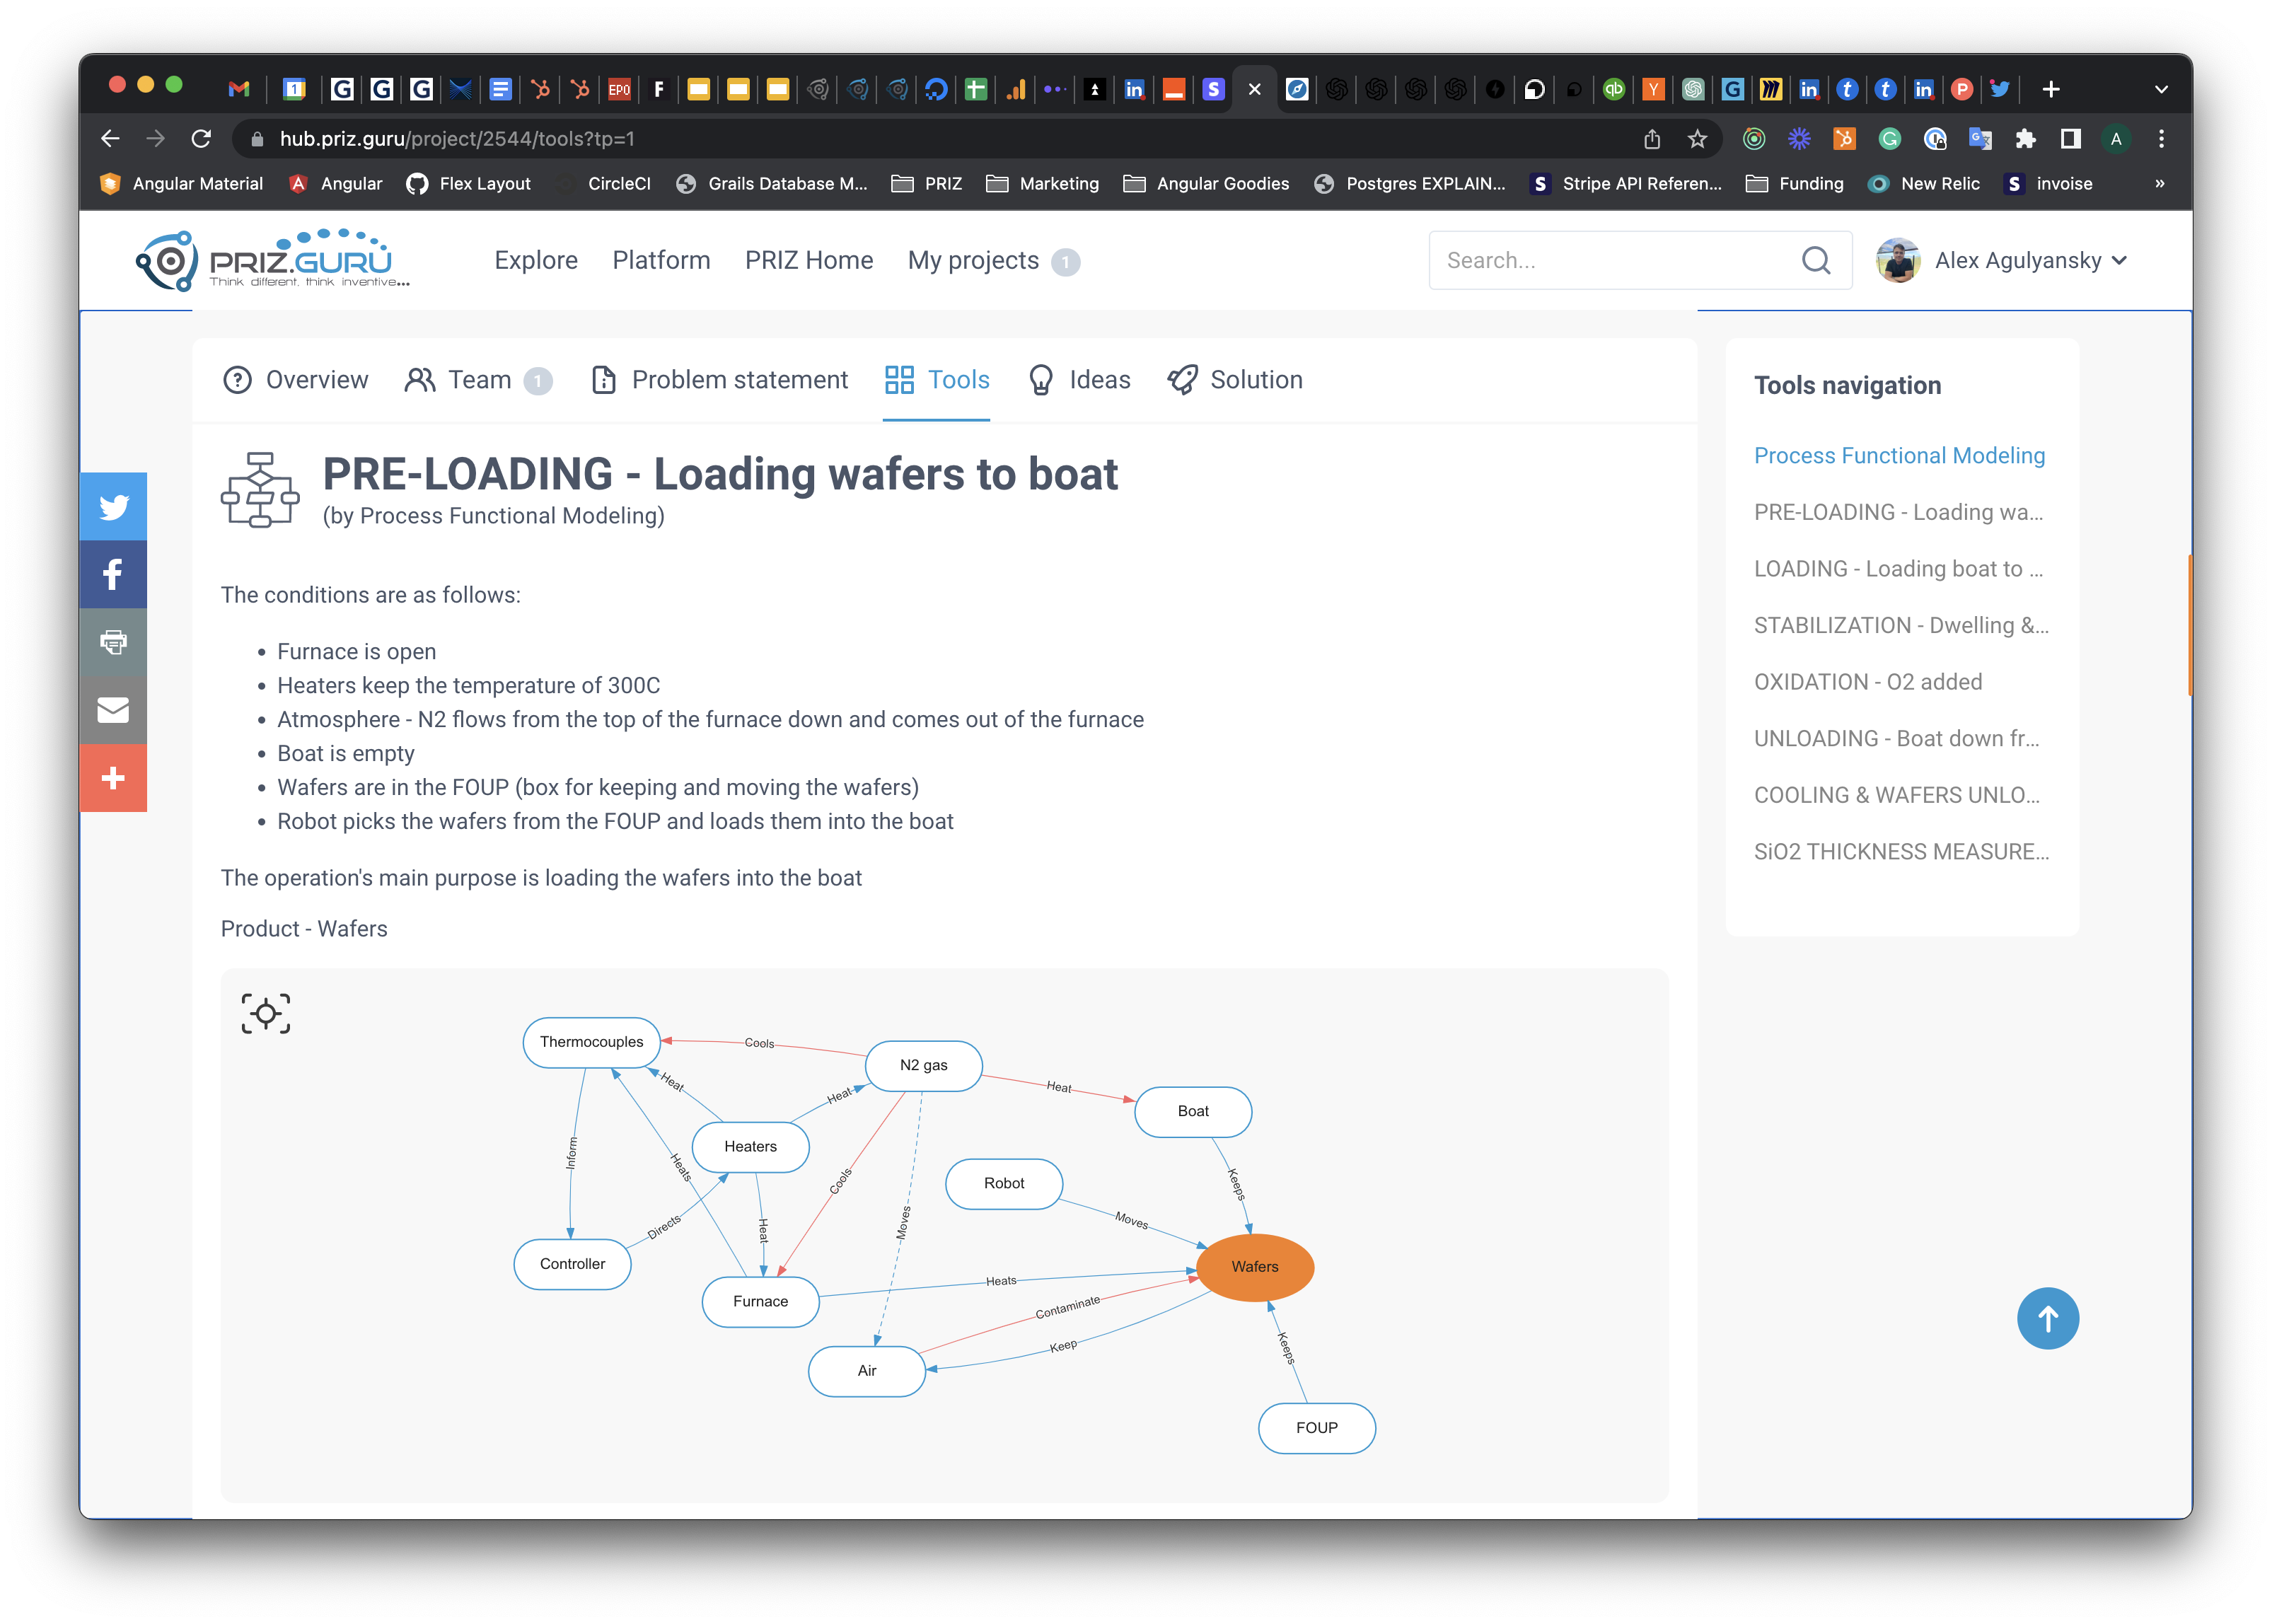Viewport: 2272px width, 1624px height.
Task: Go back with the browser back arrow
Action: [111, 139]
